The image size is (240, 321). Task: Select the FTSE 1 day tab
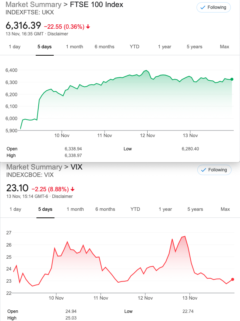pos(15,47)
